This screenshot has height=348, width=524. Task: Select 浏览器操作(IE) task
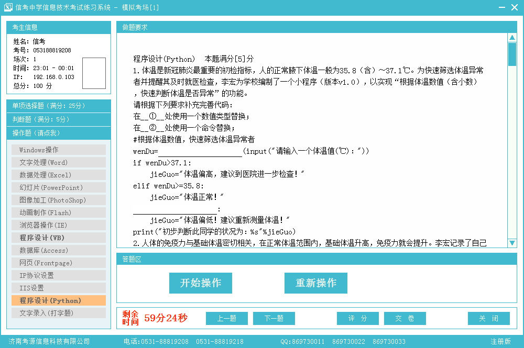(59, 225)
